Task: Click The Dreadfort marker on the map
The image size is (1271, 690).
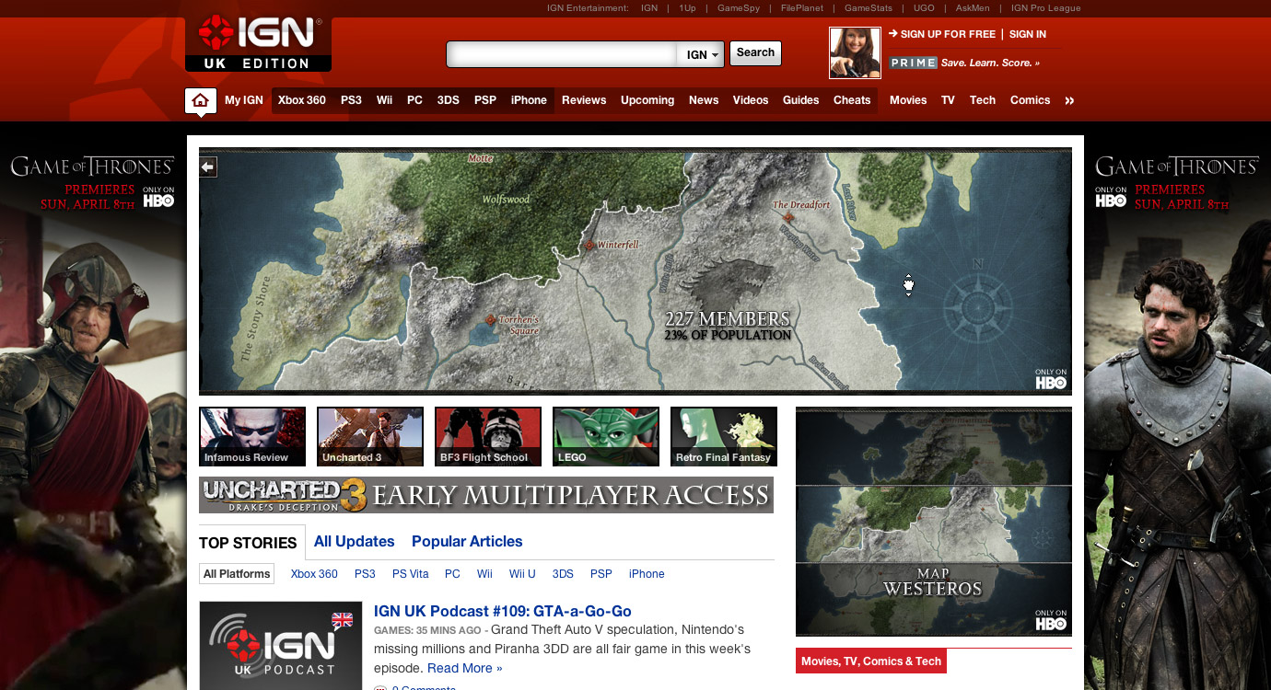Action: tap(788, 218)
